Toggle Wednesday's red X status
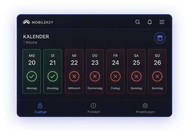This screenshot has height=131, width=185. pyautogui.click(x=74, y=76)
